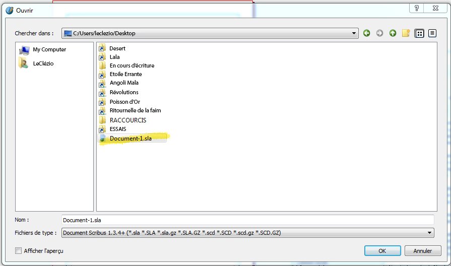The width and height of the screenshot is (451, 266).
Task: Switch to icon list view mode
Action: pyautogui.click(x=419, y=33)
